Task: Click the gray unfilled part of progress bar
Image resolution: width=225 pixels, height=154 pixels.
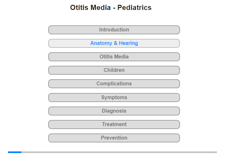Action: [119, 152]
